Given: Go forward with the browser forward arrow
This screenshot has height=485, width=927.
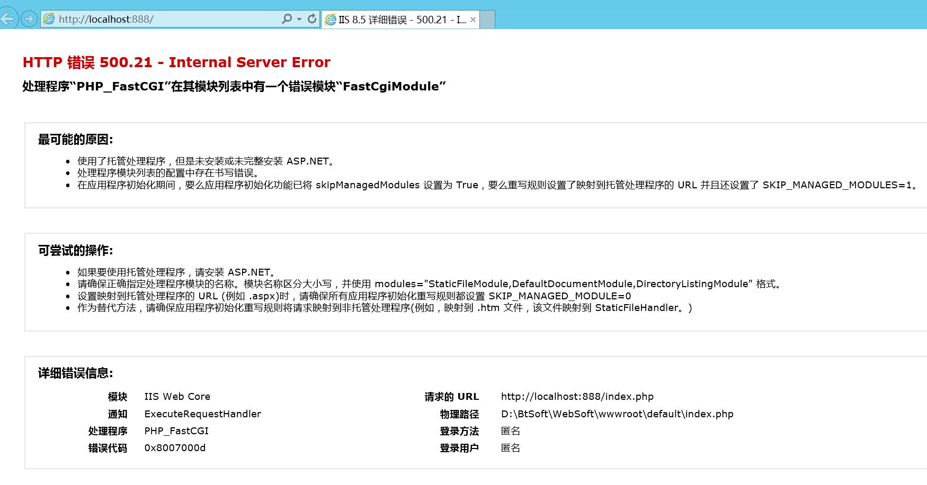Looking at the screenshot, I should click(29, 19).
